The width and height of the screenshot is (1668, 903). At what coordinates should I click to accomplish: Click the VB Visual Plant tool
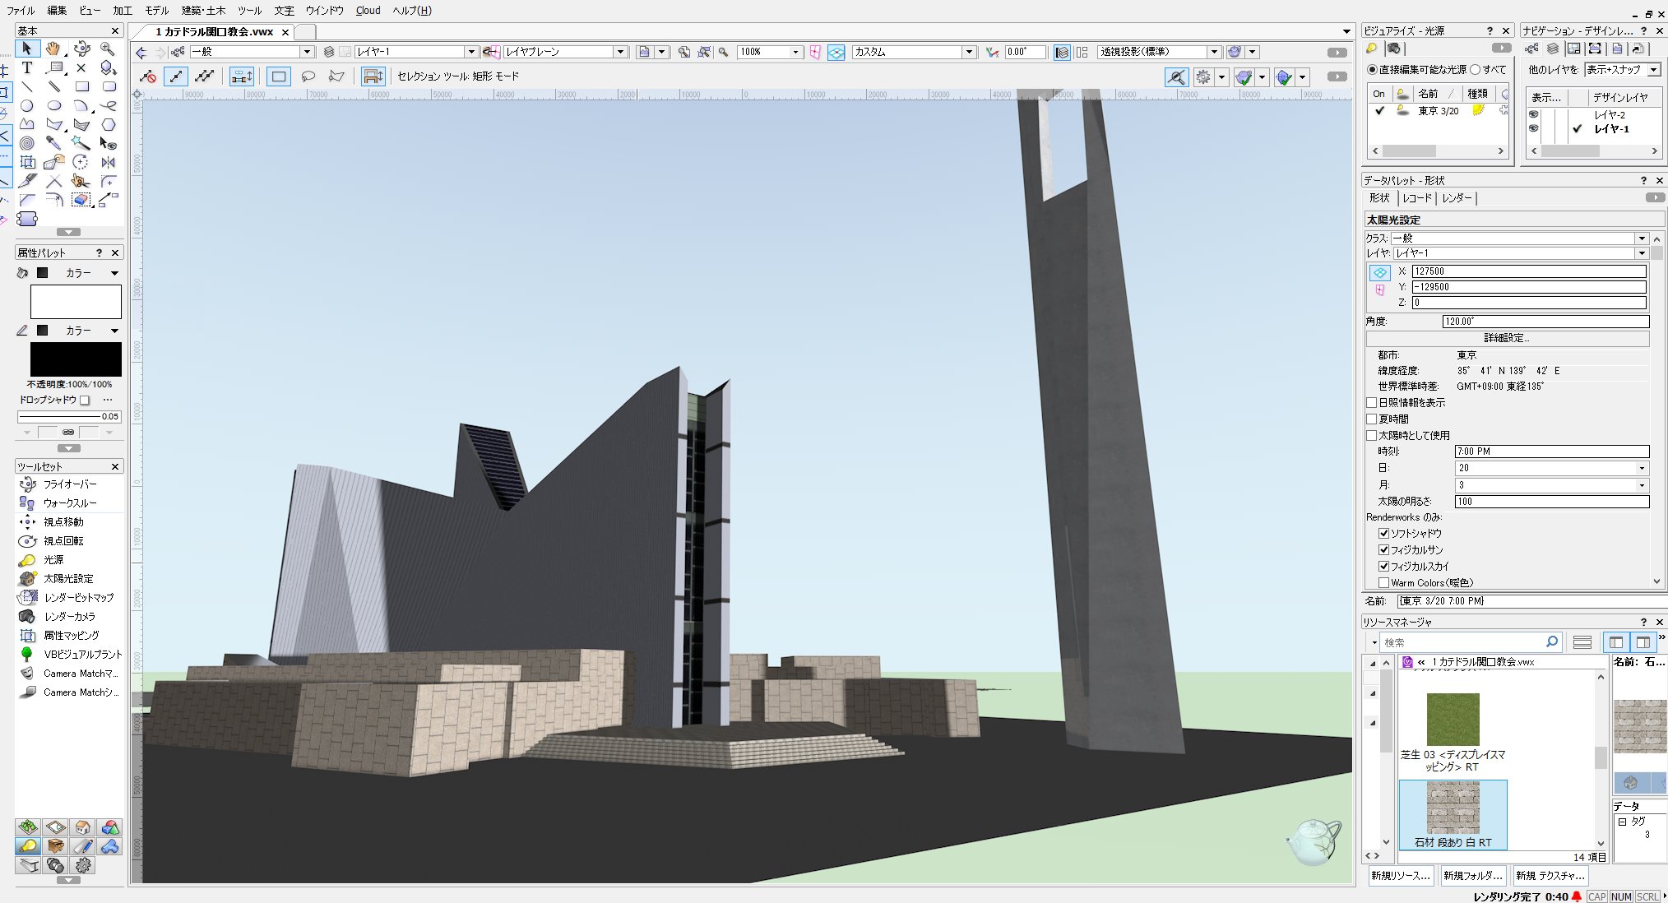(x=81, y=655)
